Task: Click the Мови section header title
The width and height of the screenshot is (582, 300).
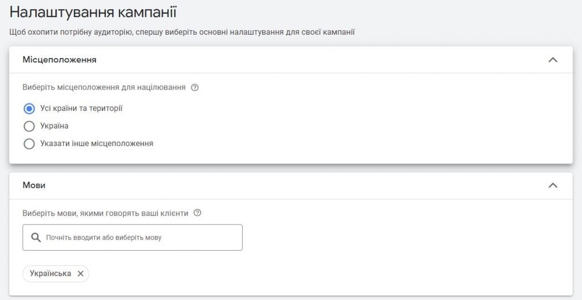Action: pos(34,185)
